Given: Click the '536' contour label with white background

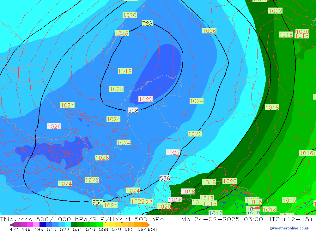Looking at the screenshot, I should point(165,178).
